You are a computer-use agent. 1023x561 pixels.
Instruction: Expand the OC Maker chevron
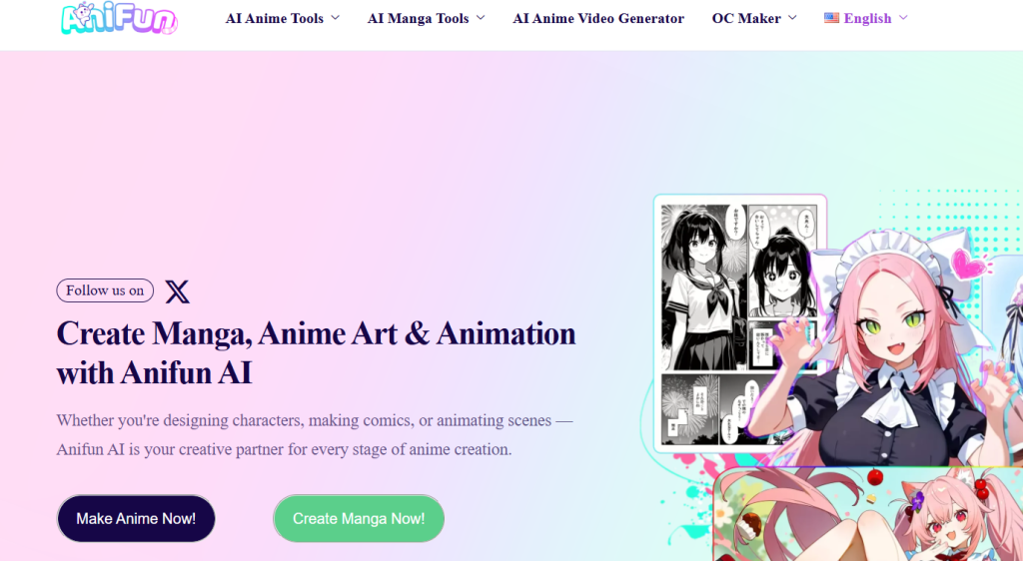[792, 18]
